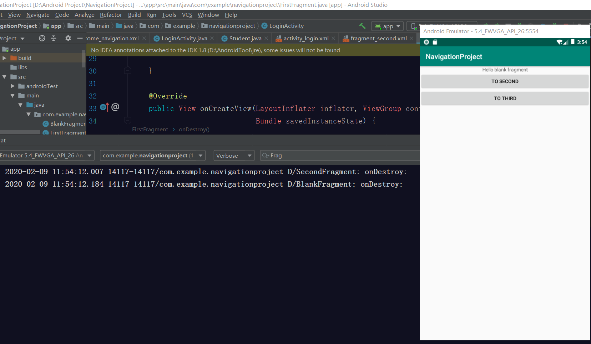591x344 pixels.
Task: Open Project panel settings gear
Action: pos(68,38)
